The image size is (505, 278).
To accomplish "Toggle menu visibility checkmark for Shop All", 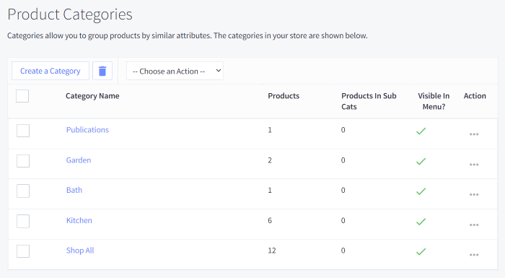I will point(421,251).
